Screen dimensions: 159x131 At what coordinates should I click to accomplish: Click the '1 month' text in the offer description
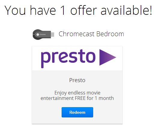(x=104, y=98)
